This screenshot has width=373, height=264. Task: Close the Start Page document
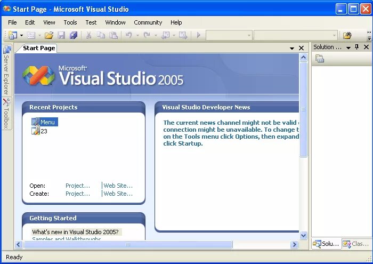pos(301,48)
